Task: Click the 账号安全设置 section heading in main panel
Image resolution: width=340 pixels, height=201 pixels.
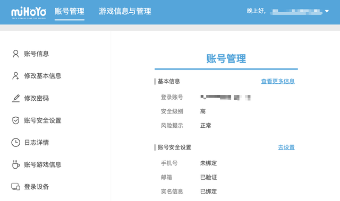Action: pyautogui.click(x=174, y=147)
